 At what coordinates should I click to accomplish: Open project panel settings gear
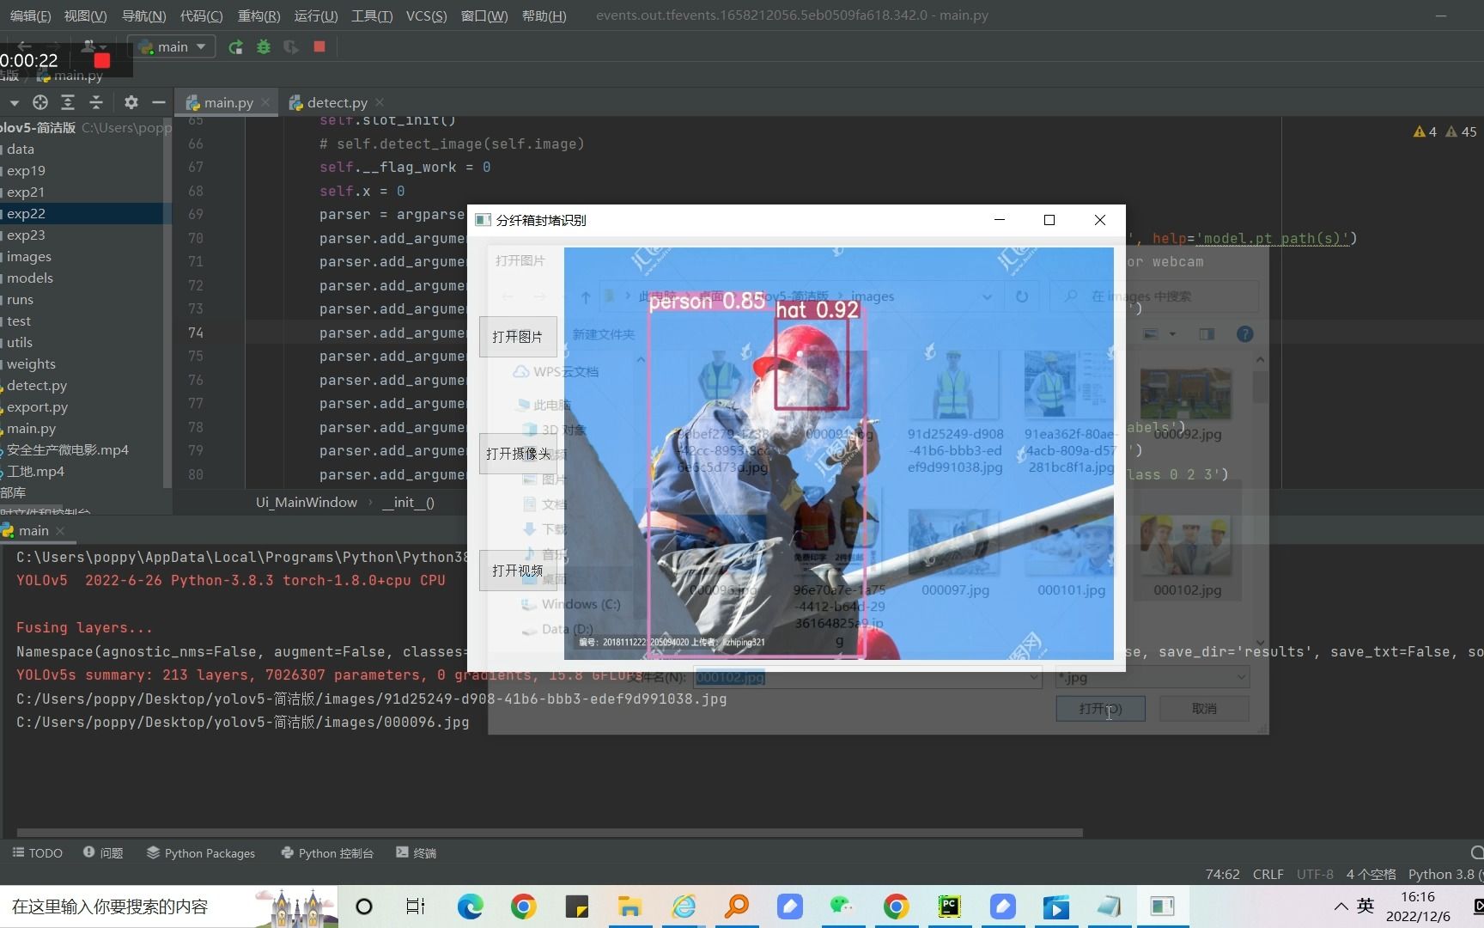[131, 102]
